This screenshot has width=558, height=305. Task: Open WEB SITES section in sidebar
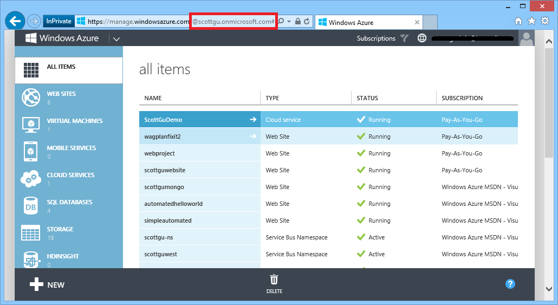[69, 98]
